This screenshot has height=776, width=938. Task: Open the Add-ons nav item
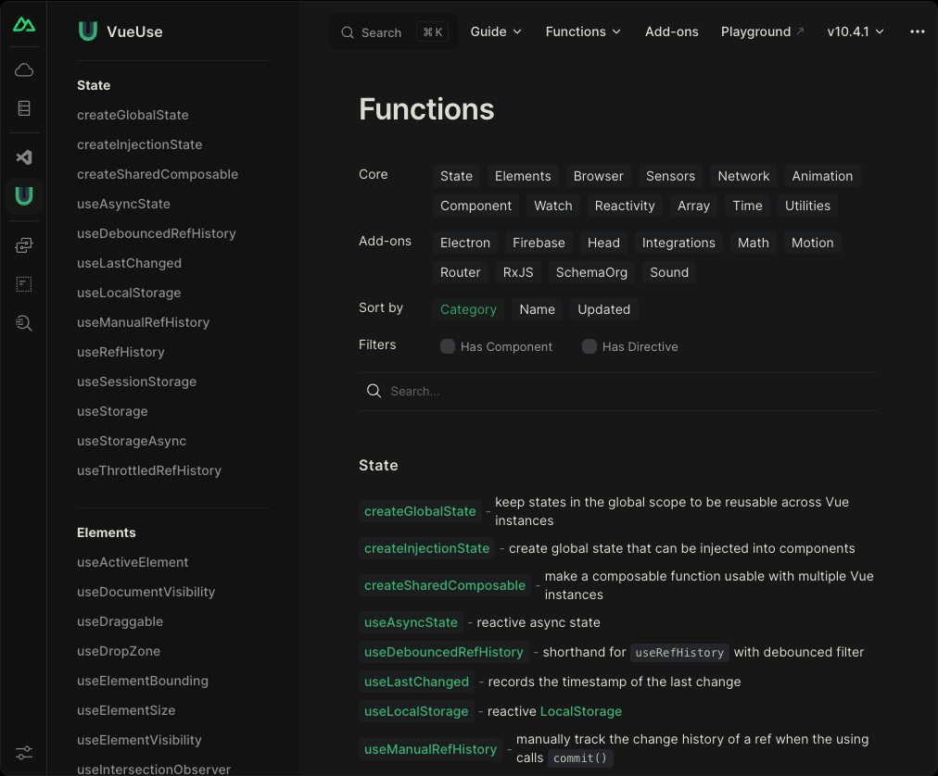(672, 31)
